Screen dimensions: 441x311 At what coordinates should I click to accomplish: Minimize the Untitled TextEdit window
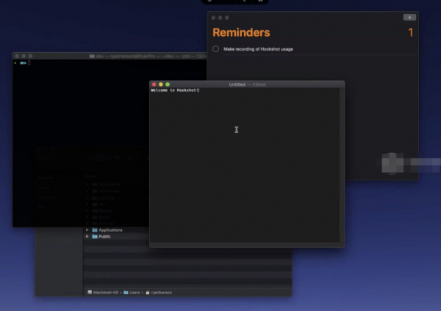[161, 84]
